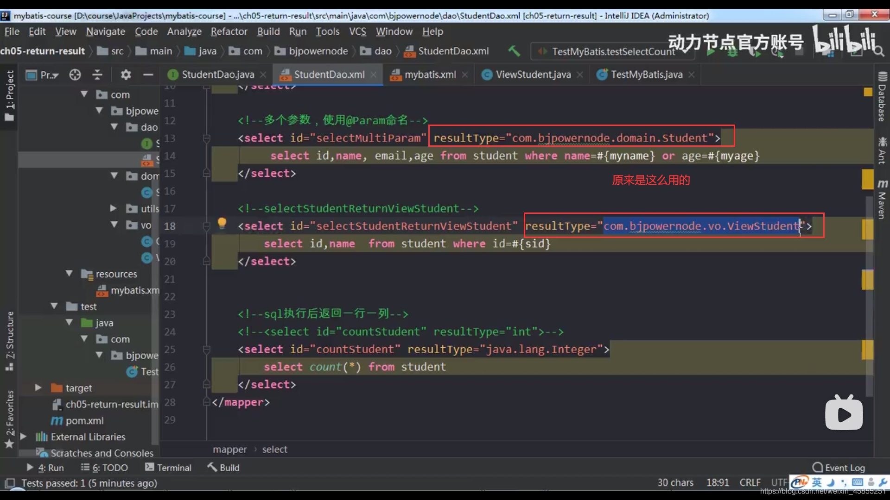Close the StudentDao.xml tab
The image size is (890, 500).
point(373,75)
